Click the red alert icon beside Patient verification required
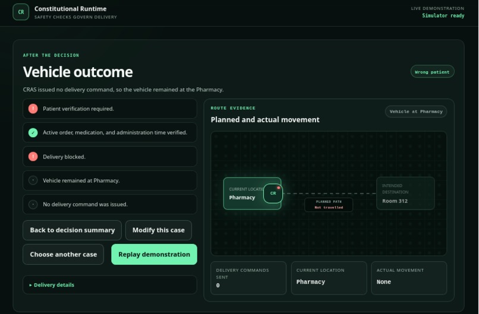Screen dimensions: 479x314 click(33, 109)
